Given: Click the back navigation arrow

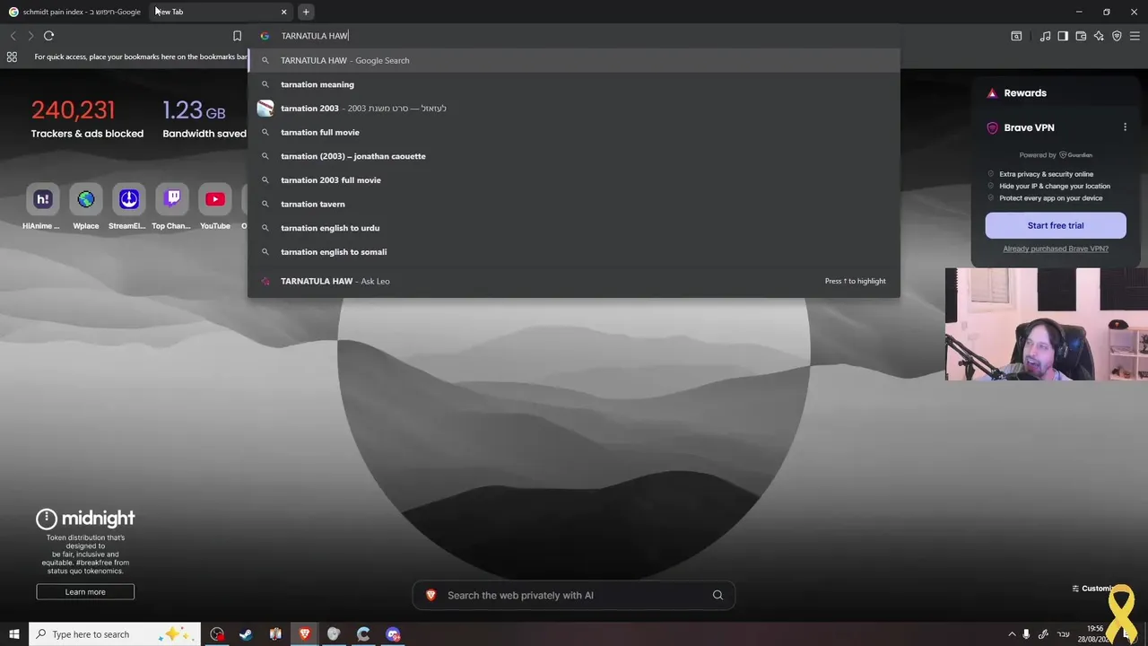Looking at the screenshot, I should click(x=13, y=36).
